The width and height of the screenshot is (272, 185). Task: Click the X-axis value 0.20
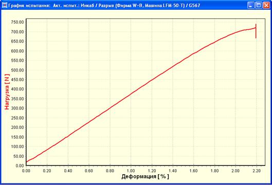pos(47,171)
